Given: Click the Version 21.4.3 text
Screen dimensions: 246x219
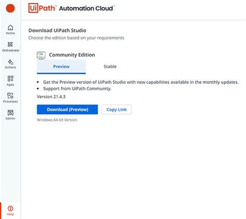Looking at the screenshot, I should click(x=51, y=97).
